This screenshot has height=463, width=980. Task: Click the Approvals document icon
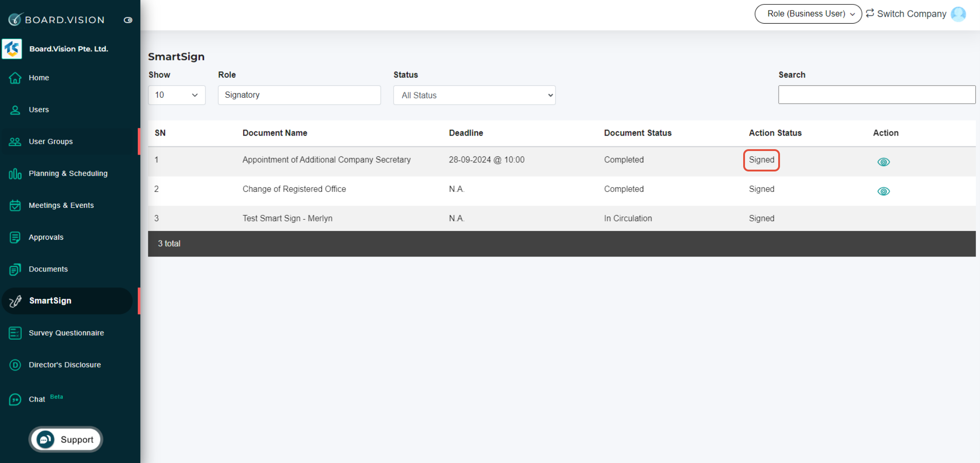[x=15, y=237]
